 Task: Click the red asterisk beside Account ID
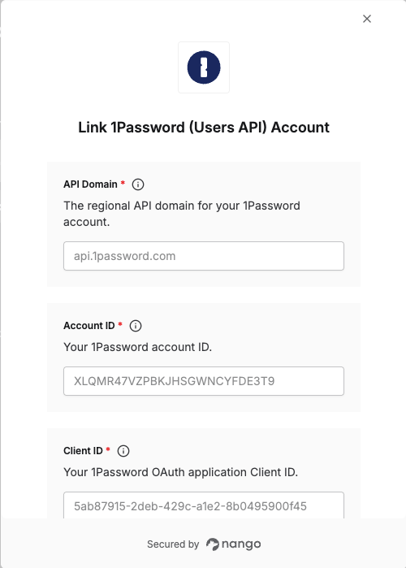point(120,324)
